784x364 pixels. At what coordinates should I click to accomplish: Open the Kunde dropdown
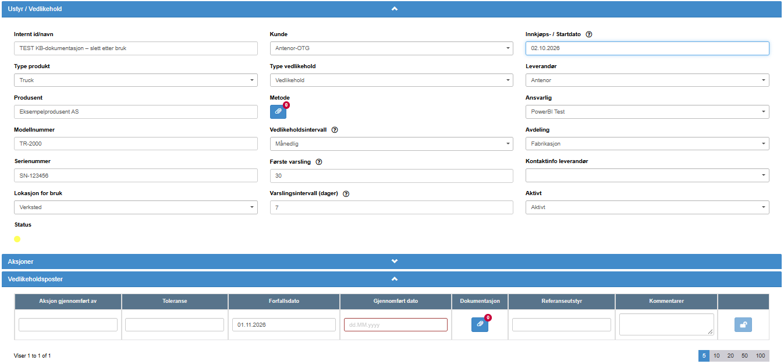click(x=392, y=48)
